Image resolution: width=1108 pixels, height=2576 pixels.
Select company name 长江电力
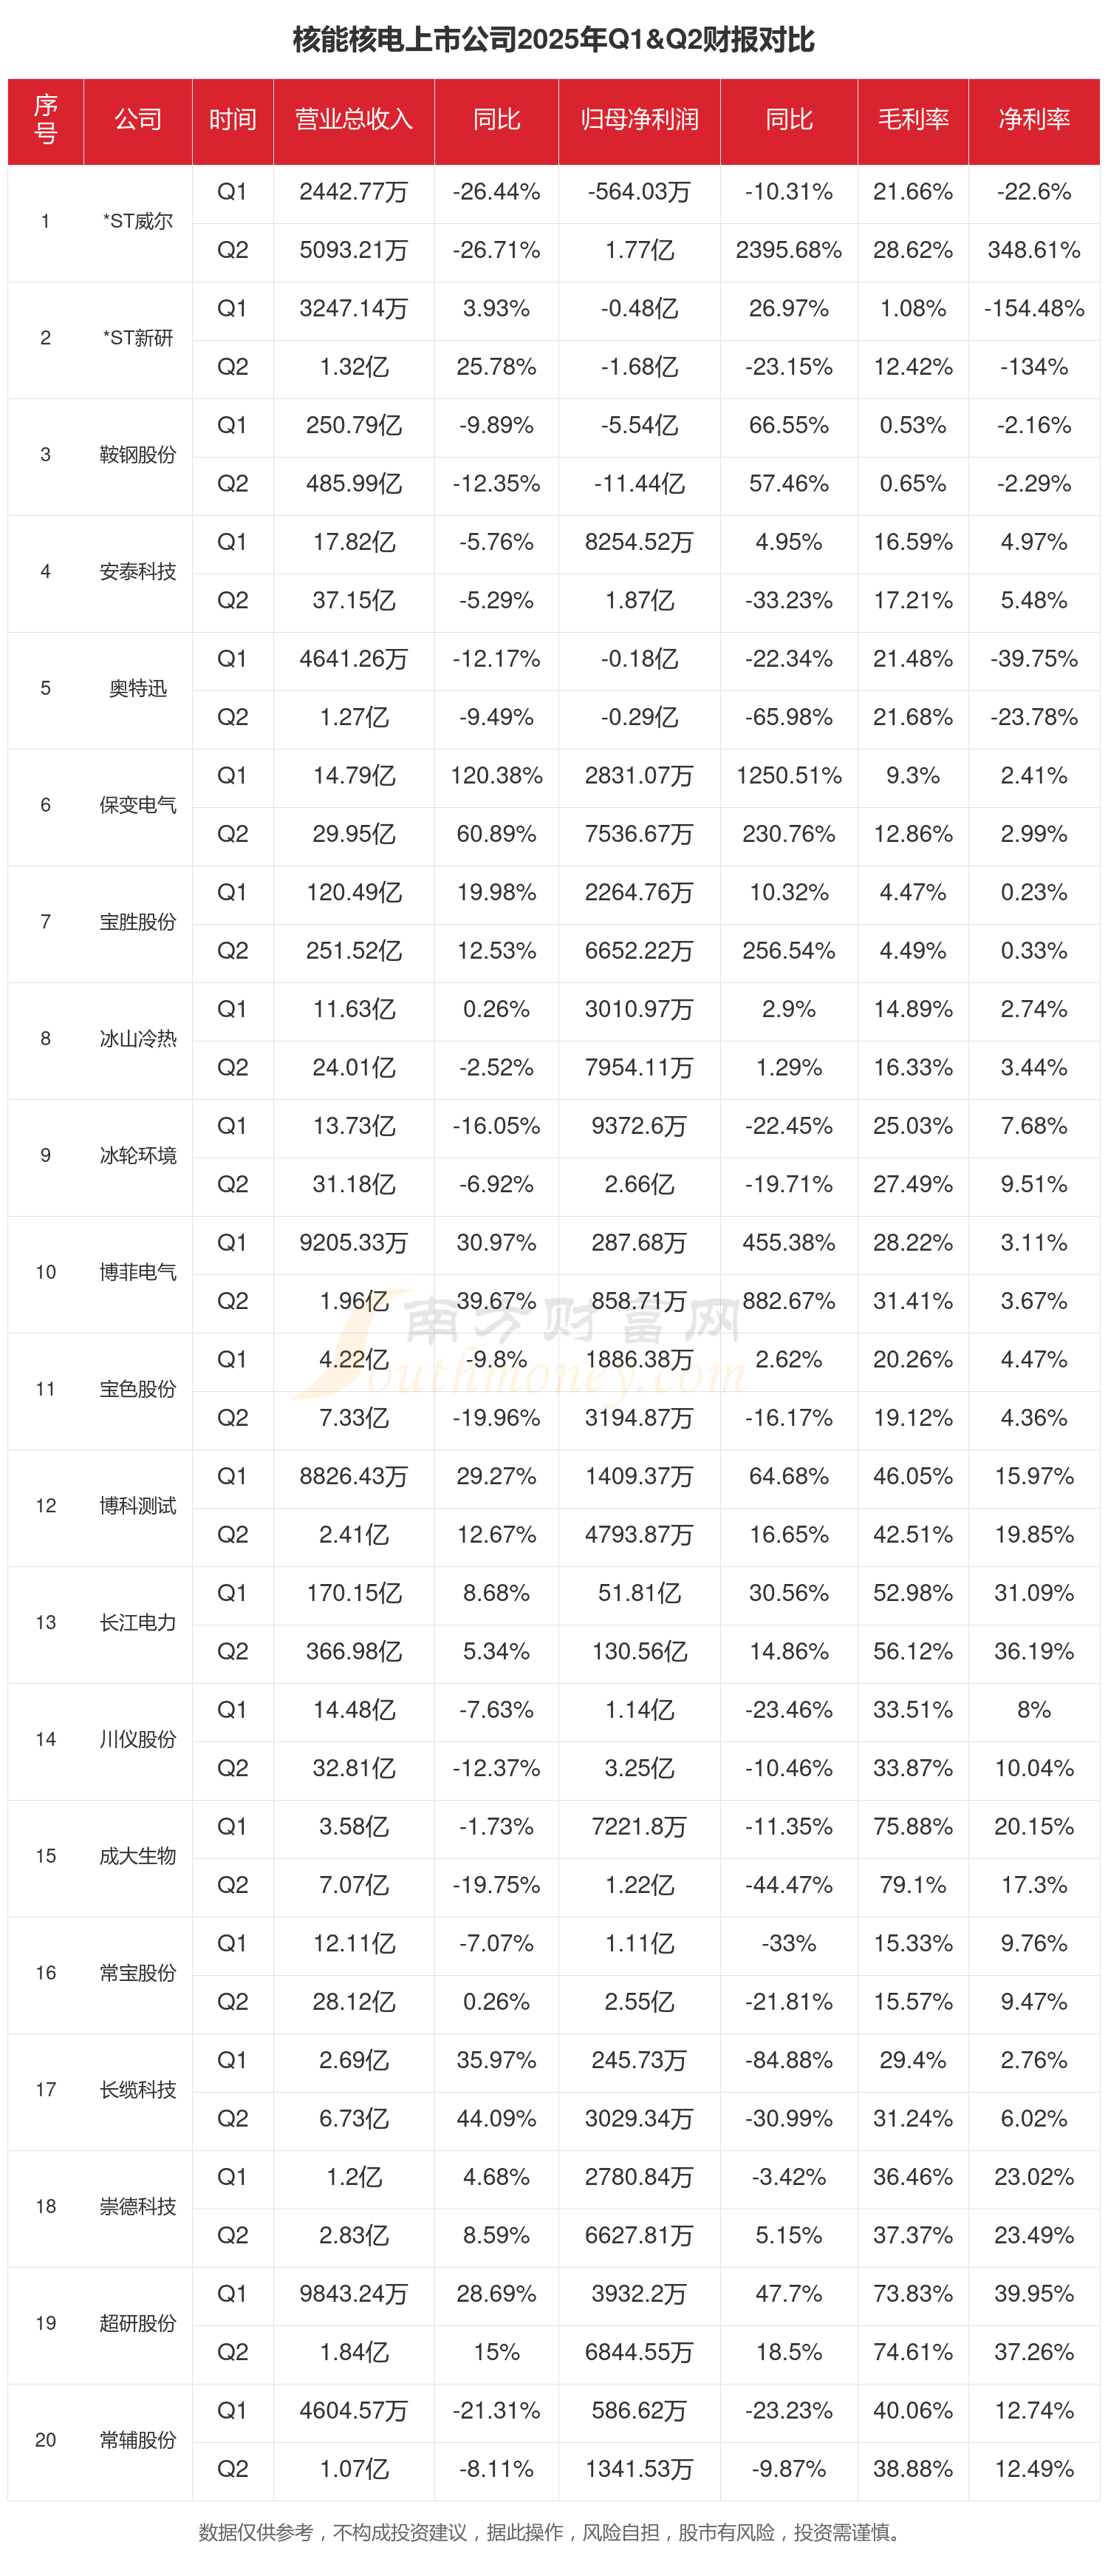pyautogui.click(x=138, y=1623)
